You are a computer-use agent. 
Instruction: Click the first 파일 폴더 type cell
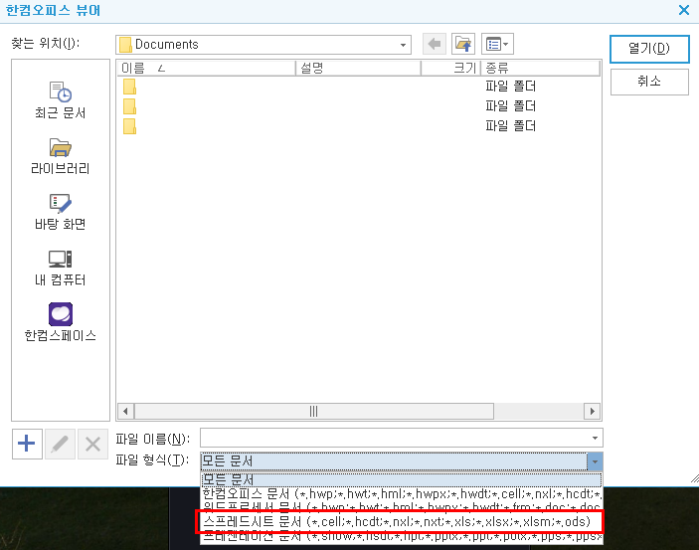[510, 87]
